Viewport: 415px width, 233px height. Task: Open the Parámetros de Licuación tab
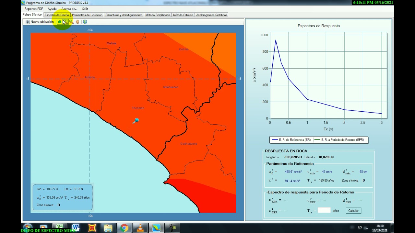(x=87, y=15)
